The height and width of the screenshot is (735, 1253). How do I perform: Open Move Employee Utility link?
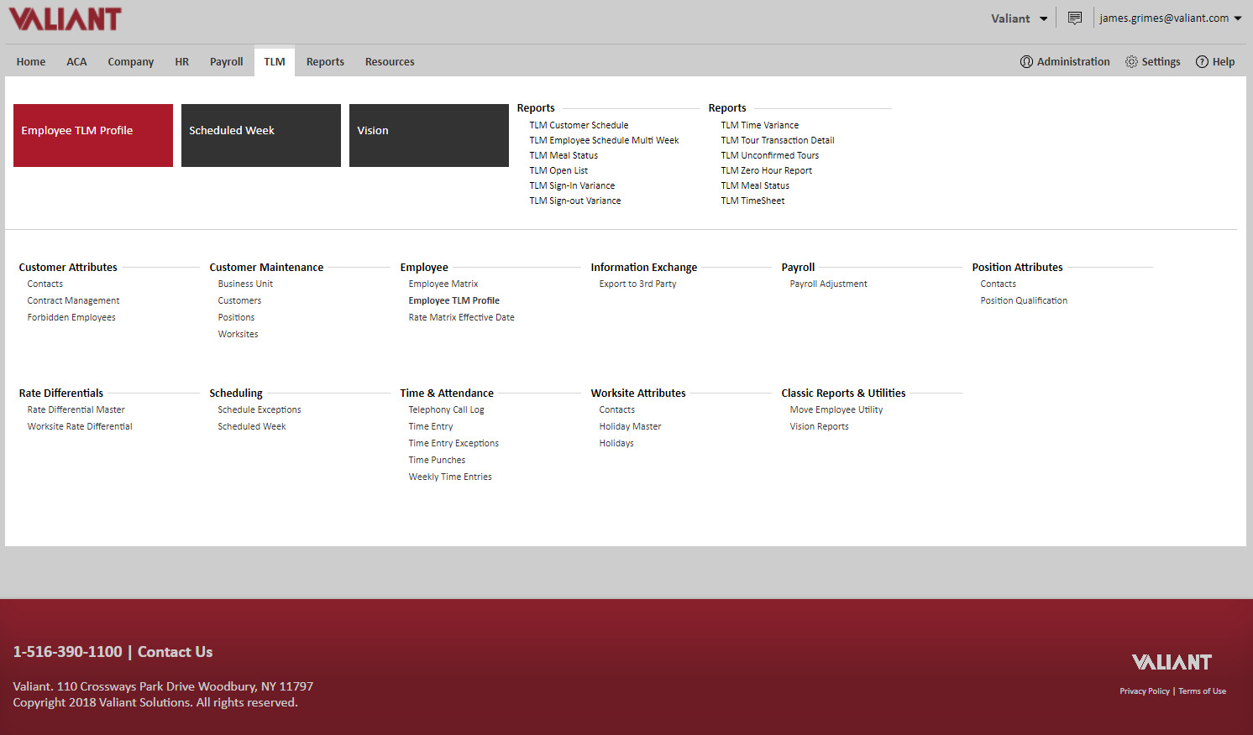click(x=836, y=409)
